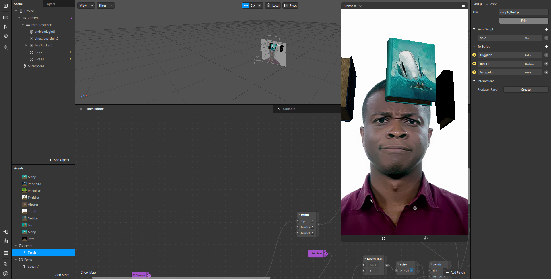This screenshot has height=279, width=551.
Task: Click Create for Producer Patch
Action: tap(525, 89)
